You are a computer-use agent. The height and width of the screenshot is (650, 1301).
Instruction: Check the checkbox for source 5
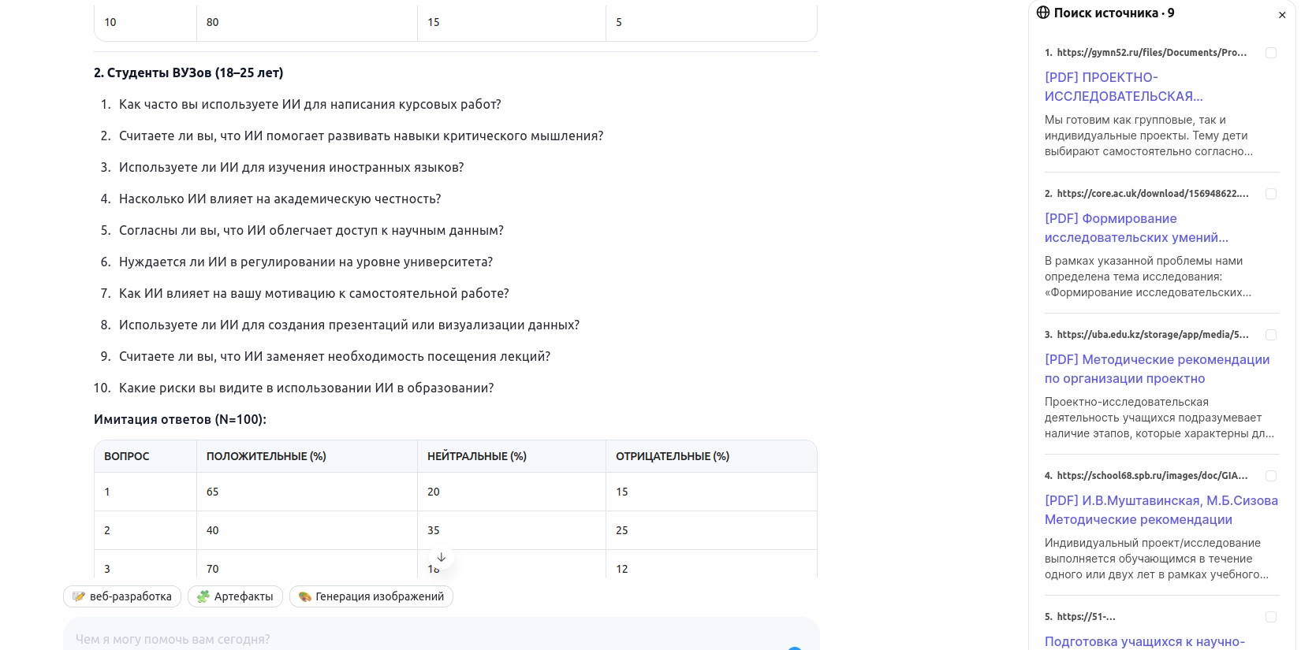pos(1270,617)
